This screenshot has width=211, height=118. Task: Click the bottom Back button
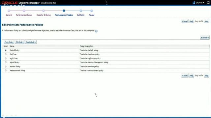[x=191, y=75]
